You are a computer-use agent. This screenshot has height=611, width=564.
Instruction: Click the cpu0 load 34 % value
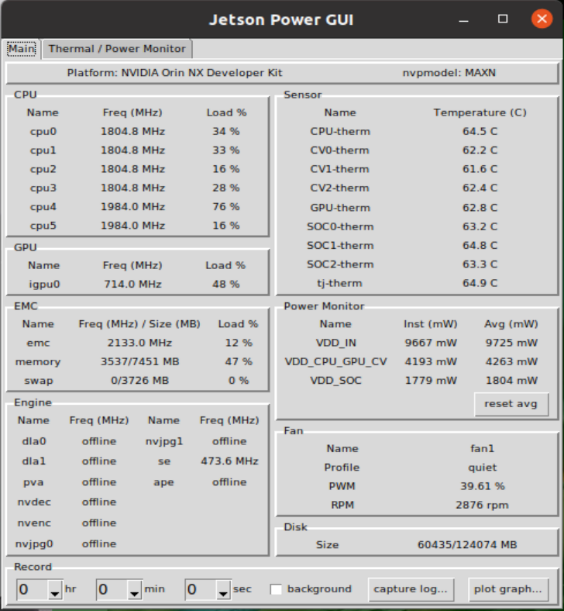[225, 131]
